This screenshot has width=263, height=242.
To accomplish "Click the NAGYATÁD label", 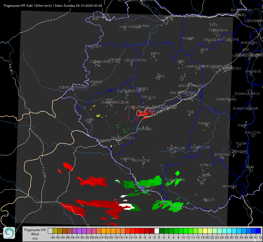I will pyautogui.click(x=141, y=160).
